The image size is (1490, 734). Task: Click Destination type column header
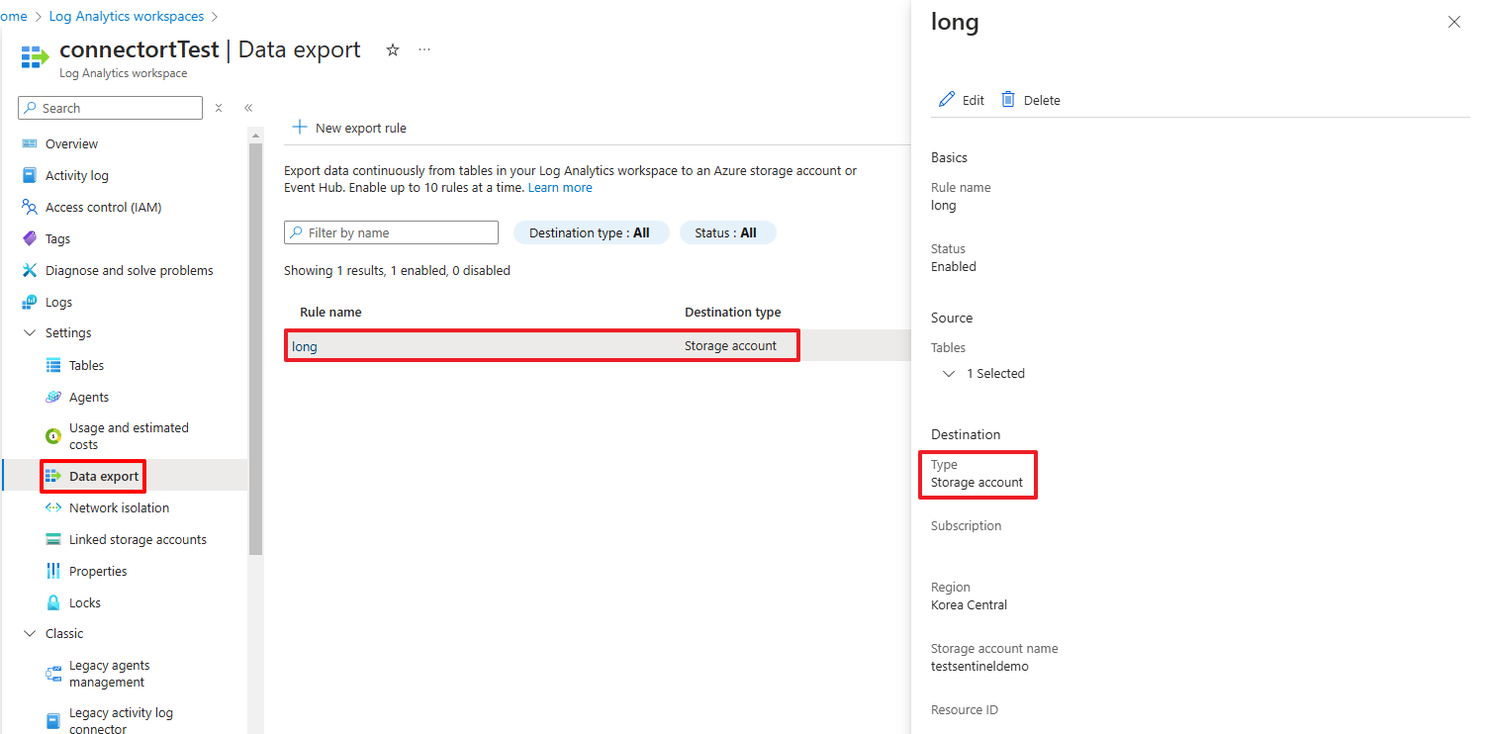(732, 312)
